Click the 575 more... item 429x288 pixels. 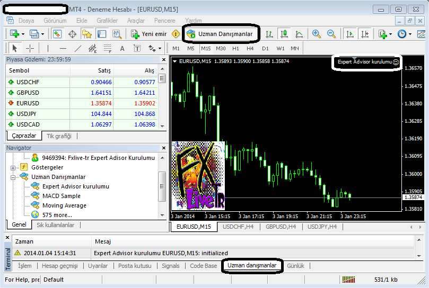point(57,215)
